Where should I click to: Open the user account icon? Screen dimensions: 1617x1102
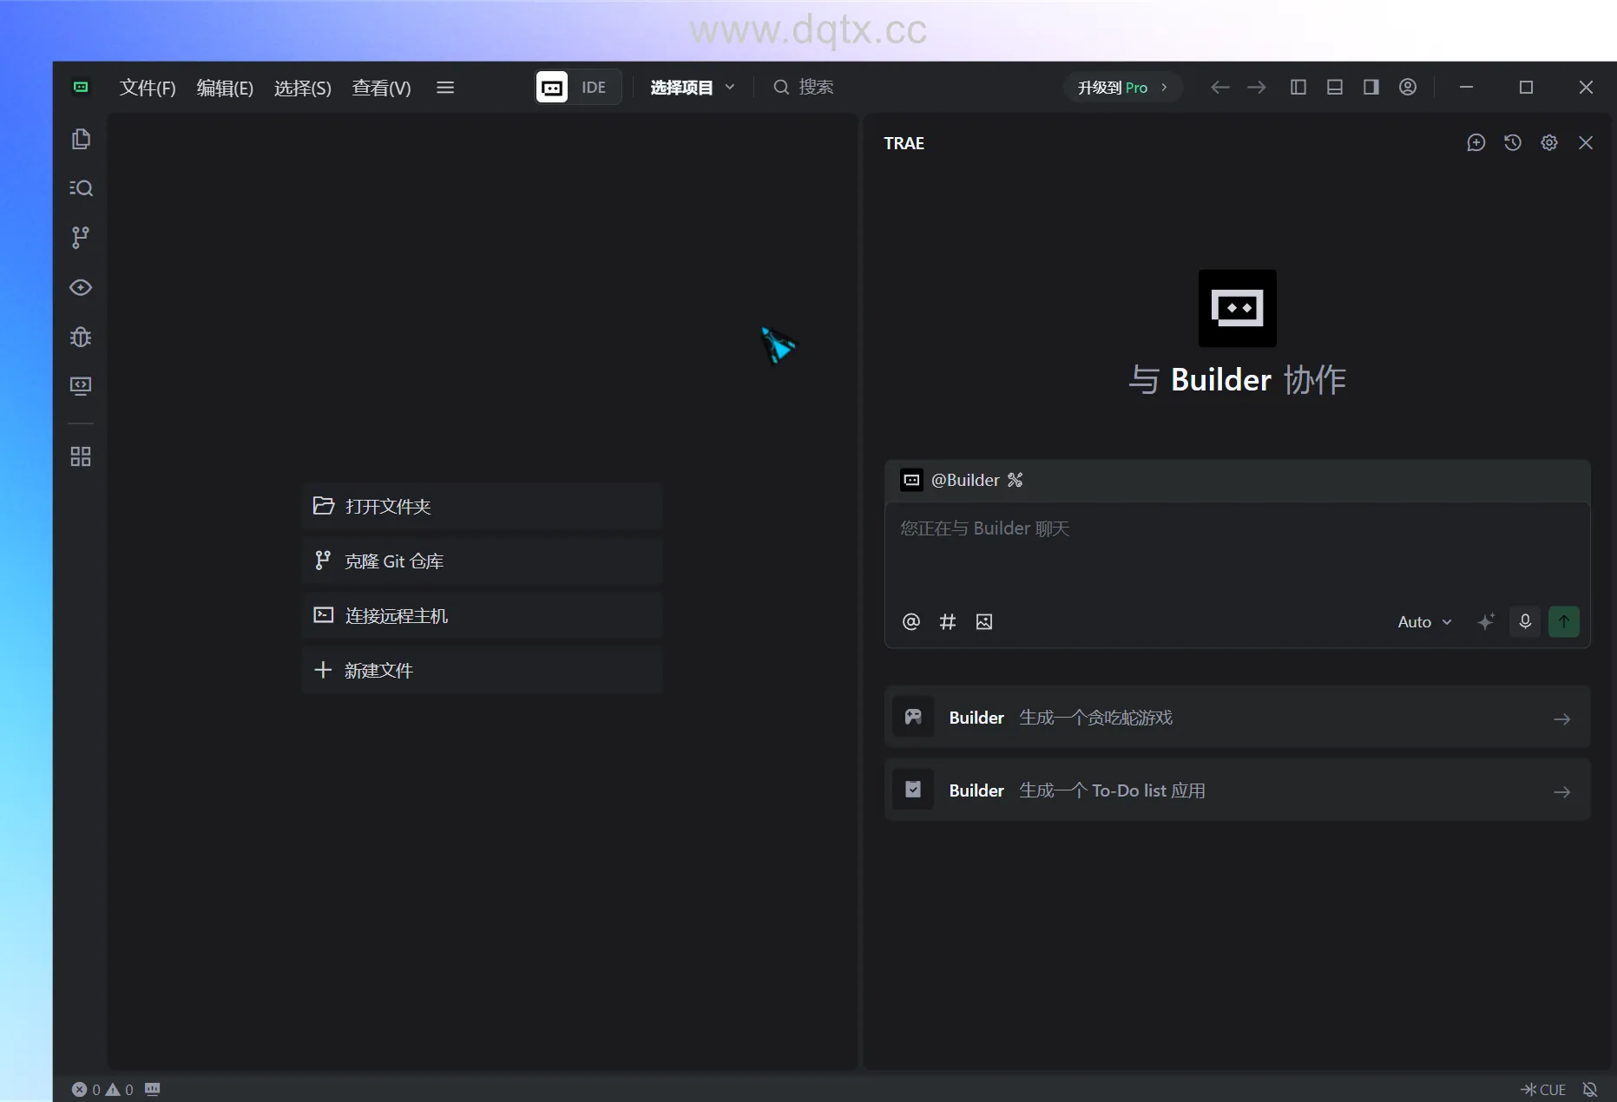point(1408,87)
